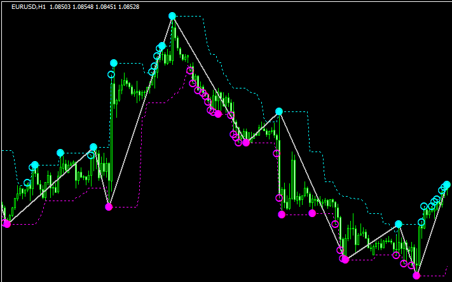This screenshot has width=452, height=282.
Task: Click magenta filled dot at trough before final small rally
Action: 345,259
